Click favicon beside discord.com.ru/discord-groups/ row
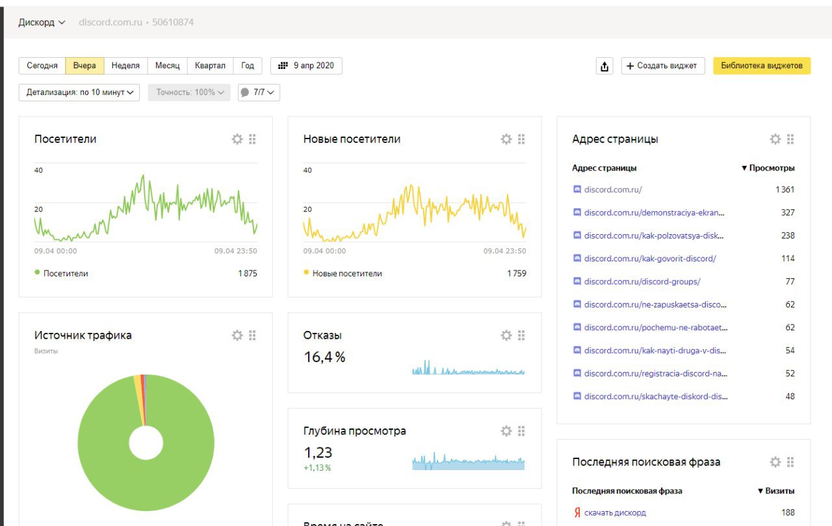Viewport: 832px width, 526px height. tap(577, 282)
